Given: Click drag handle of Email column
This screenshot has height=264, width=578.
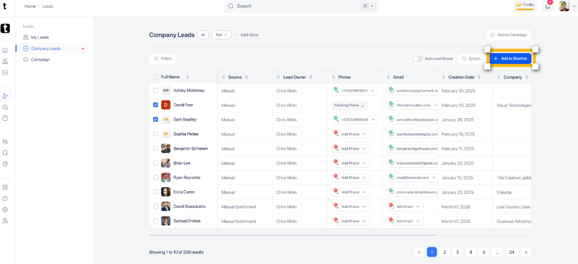Looking at the screenshot, I should [x=388, y=77].
